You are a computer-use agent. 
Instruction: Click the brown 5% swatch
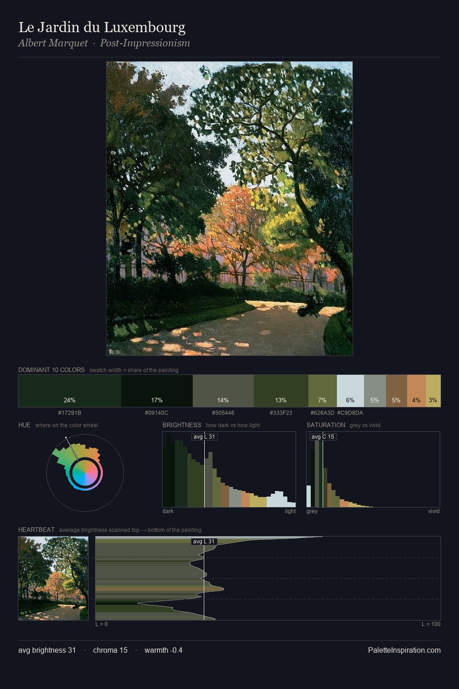[x=397, y=391]
